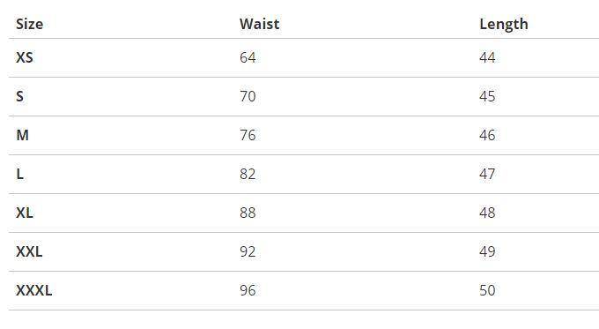Click length value 50 for XXXL
599x329 pixels.
(x=487, y=290)
